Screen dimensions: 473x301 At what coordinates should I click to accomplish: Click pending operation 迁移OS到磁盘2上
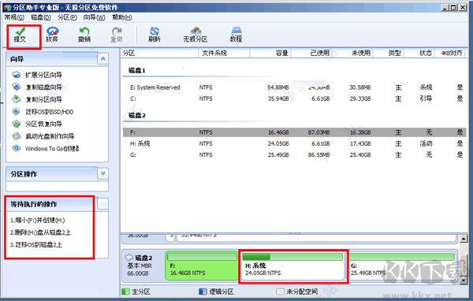tap(36, 244)
